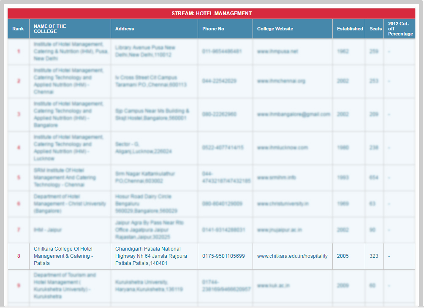The image size is (424, 308).
Task: Open the www.kuk.ac.in website link
Action: pyautogui.click(x=272, y=286)
